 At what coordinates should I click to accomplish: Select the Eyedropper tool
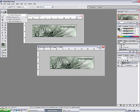(5, 38)
